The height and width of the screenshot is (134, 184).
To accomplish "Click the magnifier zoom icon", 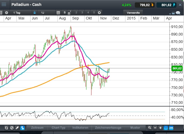I will point(150,128).
